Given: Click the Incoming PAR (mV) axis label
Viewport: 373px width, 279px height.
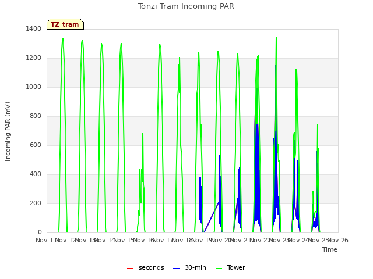Looking at the screenshot, I should [x=8, y=132].
